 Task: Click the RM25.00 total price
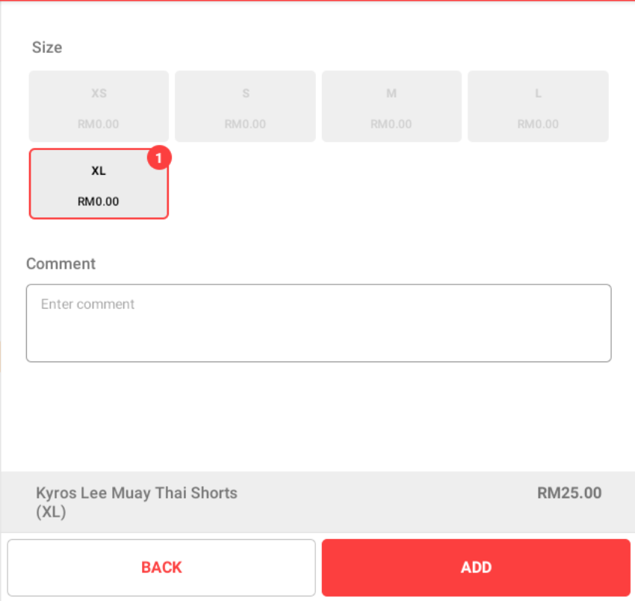pyautogui.click(x=569, y=493)
